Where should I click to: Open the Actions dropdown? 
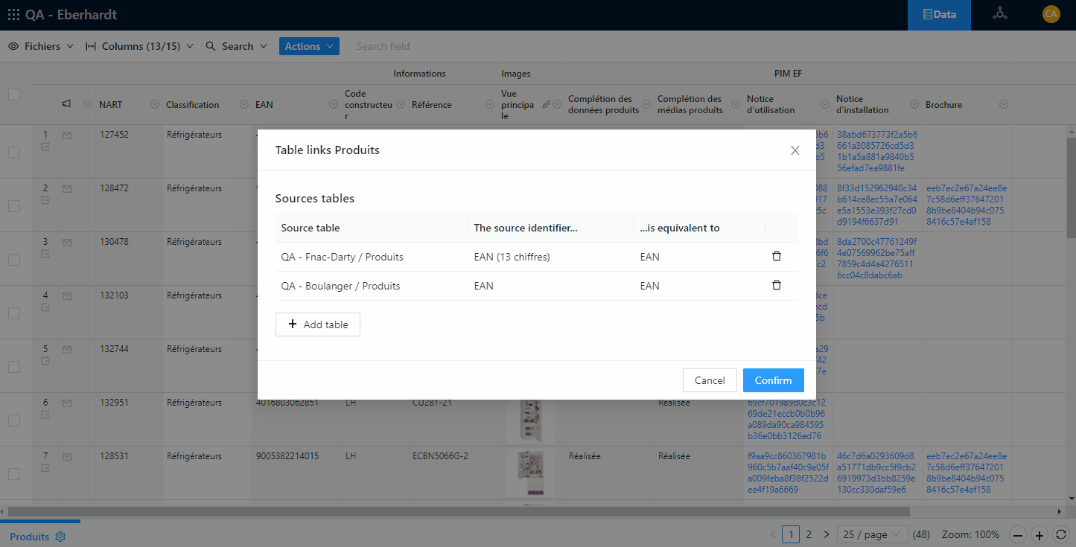pyautogui.click(x=309, y=46)
